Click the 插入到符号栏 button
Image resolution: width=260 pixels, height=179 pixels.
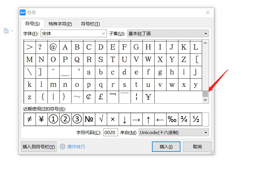click(38, 147)
